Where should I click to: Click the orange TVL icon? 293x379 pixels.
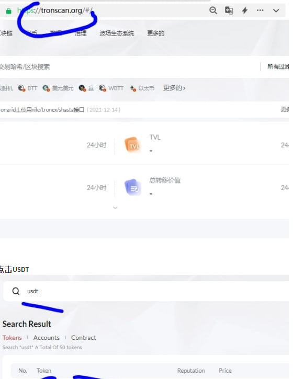click(132, 144)
